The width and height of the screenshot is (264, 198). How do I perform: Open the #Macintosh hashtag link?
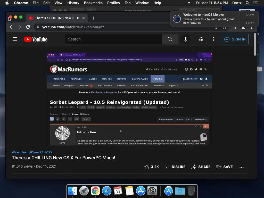point(20,152)
